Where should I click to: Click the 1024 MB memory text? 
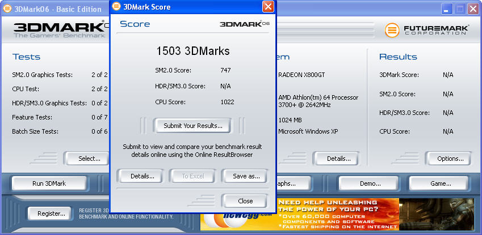tap(290, 120)
